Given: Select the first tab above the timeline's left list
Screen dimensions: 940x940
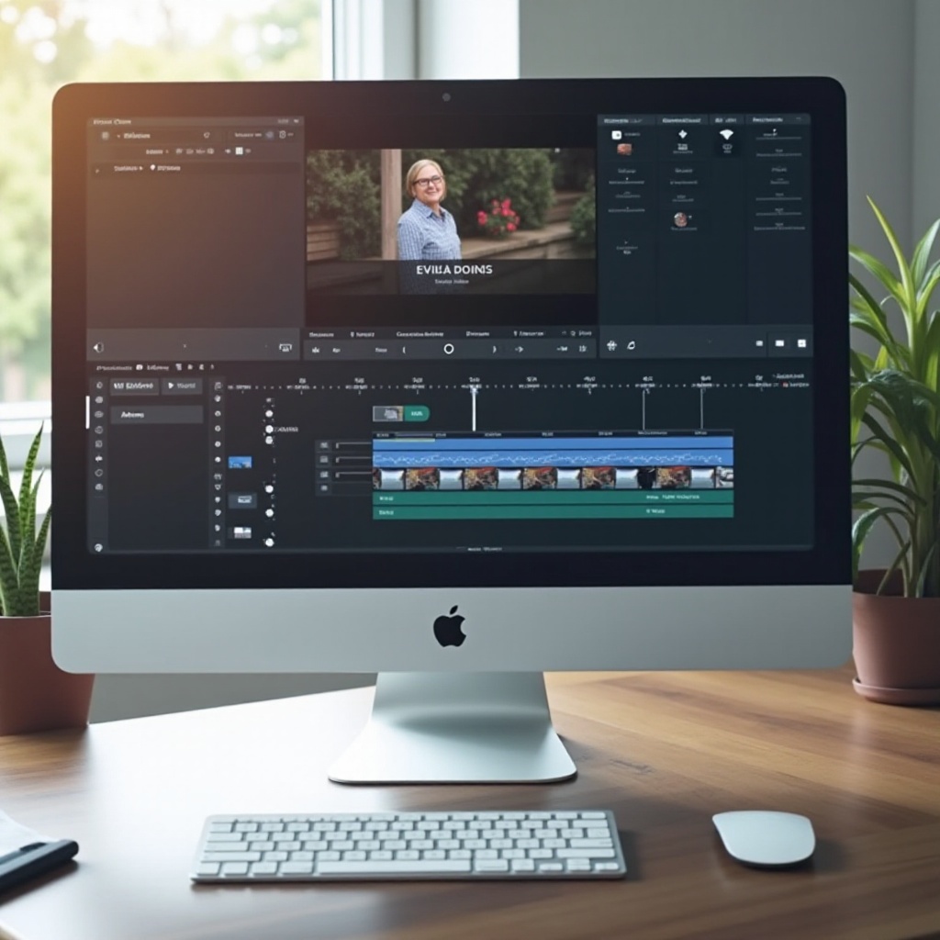Looking at the screenshot, I should click(134, 386).
